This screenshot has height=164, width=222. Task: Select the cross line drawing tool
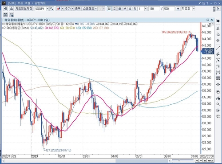click(x=218, y=54)
